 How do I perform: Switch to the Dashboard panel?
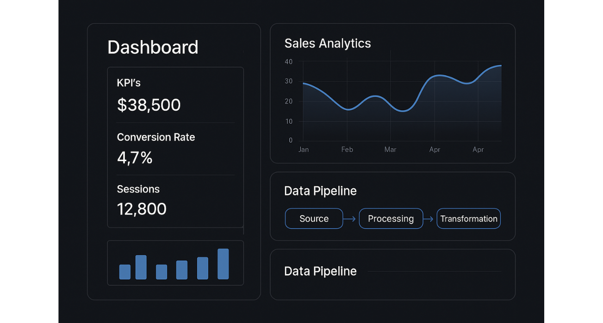point(153,47)
